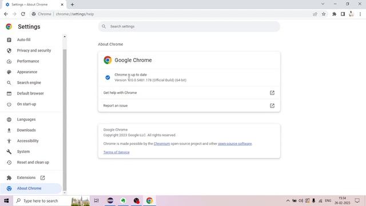Image resolution: width=366 pixels, height=206 pixels.
Task: Click the external-link icon beside Get help with Chrome
Action: pyautogui.click(x=272, y=93)
